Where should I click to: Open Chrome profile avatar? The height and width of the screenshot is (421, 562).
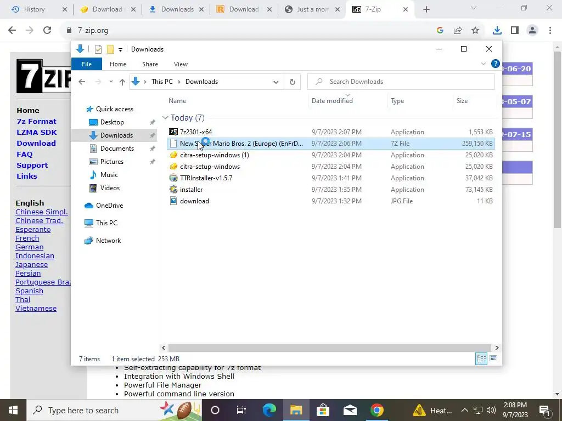coord(532,31)
